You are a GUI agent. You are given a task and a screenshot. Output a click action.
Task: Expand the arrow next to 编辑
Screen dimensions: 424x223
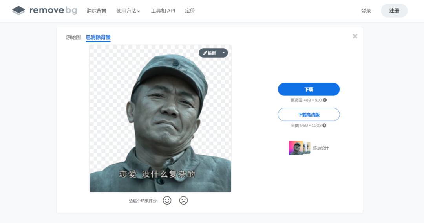[x=224, y=53]
